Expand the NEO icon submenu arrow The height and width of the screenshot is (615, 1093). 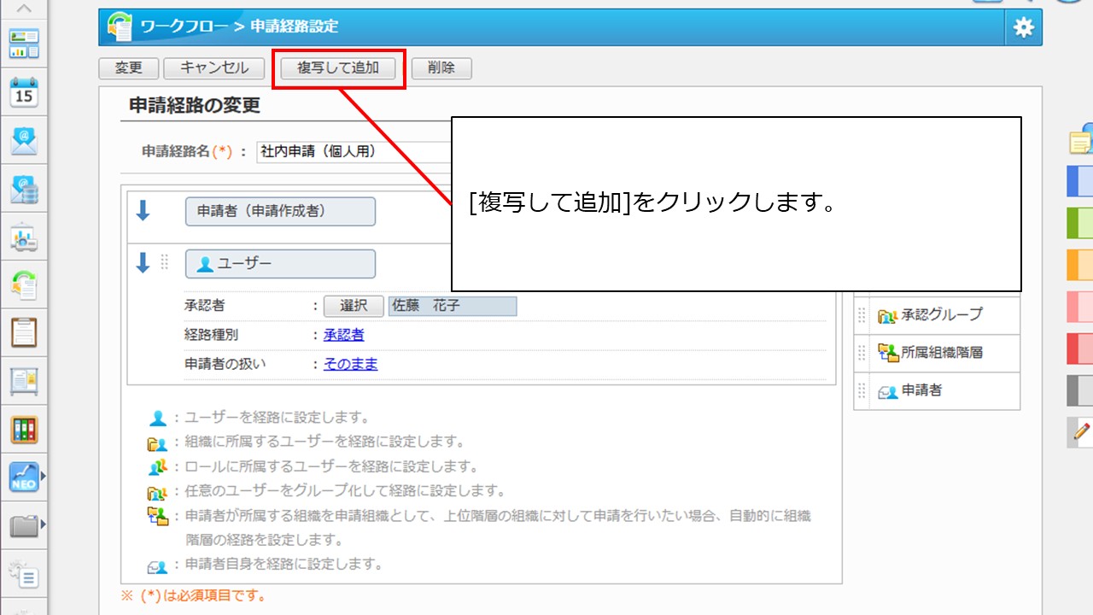(44, 477)
